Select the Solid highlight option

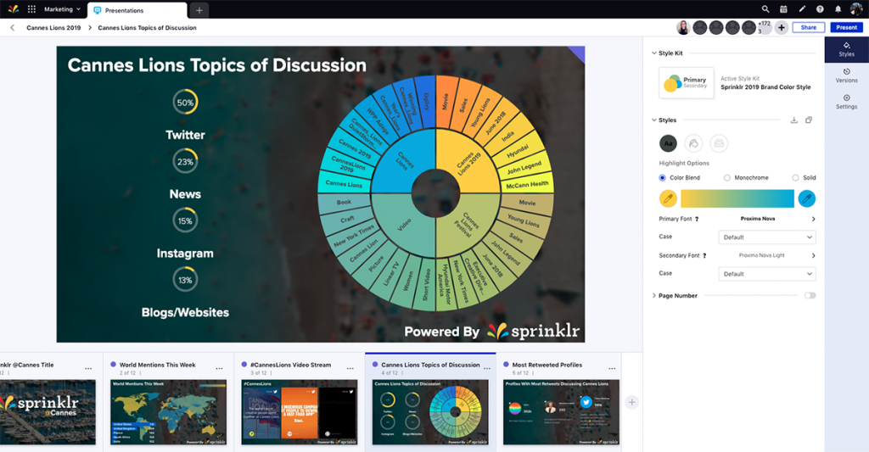(x=795, y=178)
